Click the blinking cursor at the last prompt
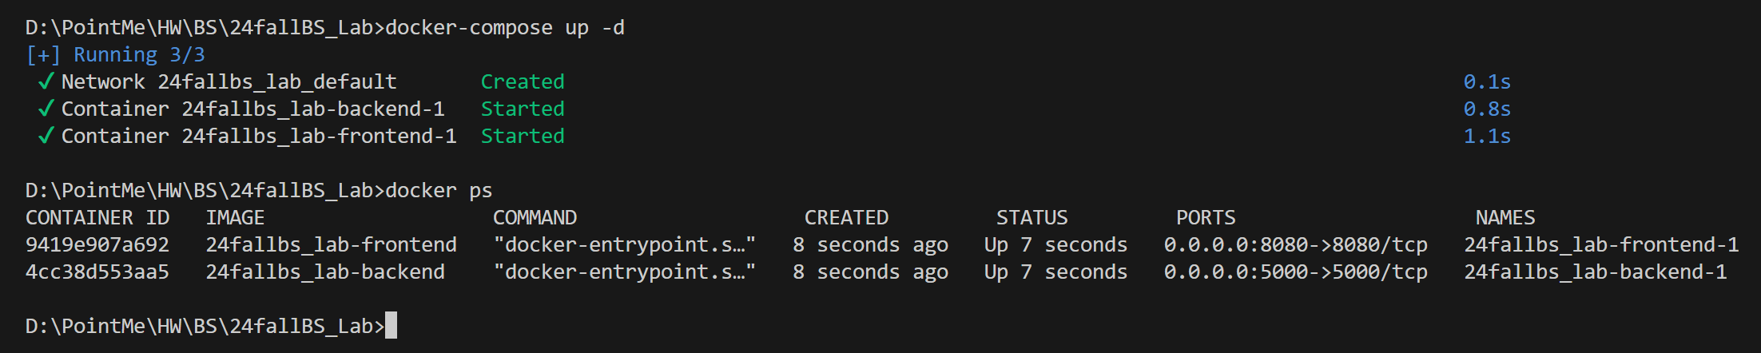This screenshot has width=1761, height=353. [391, 326]
